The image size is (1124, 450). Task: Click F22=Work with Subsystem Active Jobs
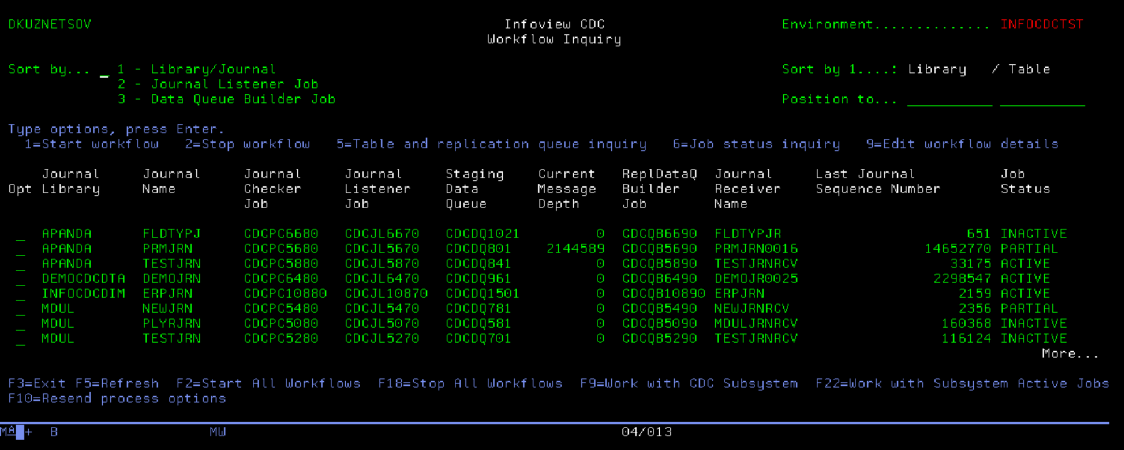(x=963, y=383)
